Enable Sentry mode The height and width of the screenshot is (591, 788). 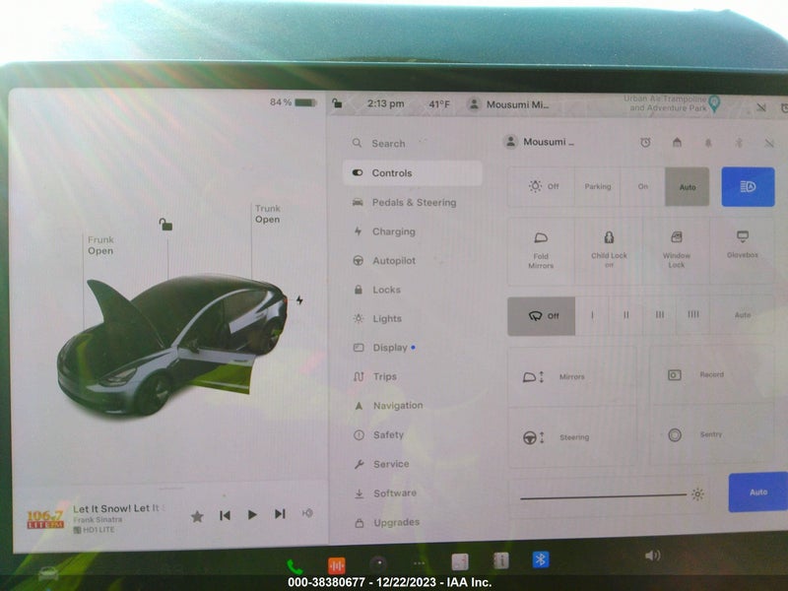(x=711, y=434)
